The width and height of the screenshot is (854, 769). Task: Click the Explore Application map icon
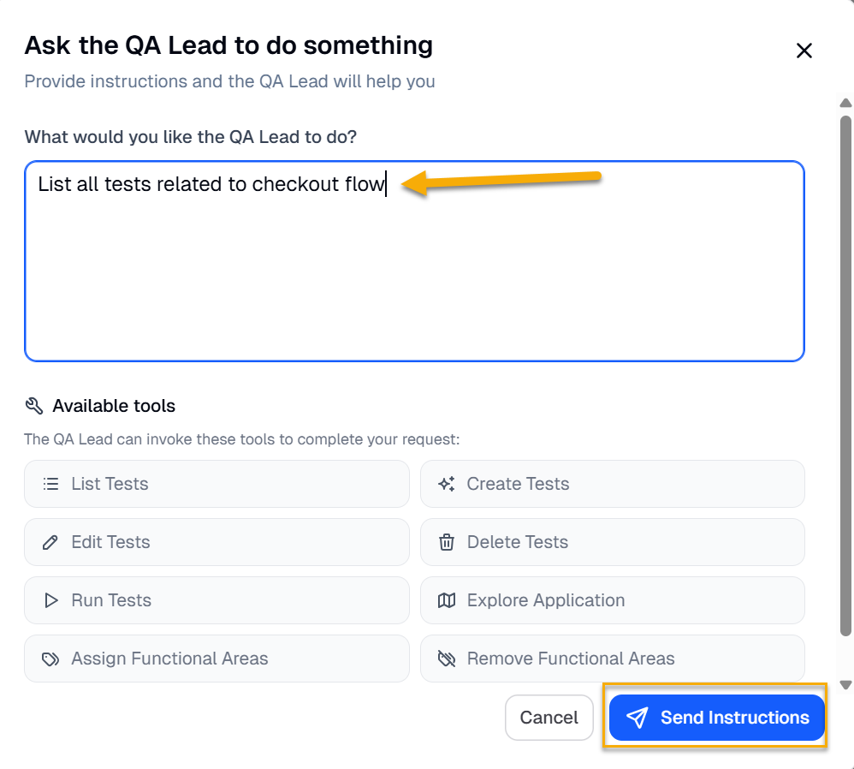click(x=446, y=600)
